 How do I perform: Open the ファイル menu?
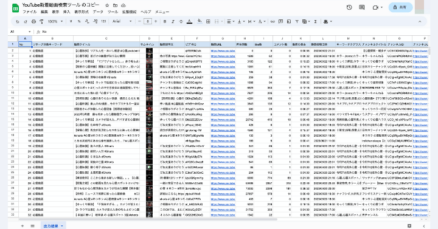[x=29, y=12]
